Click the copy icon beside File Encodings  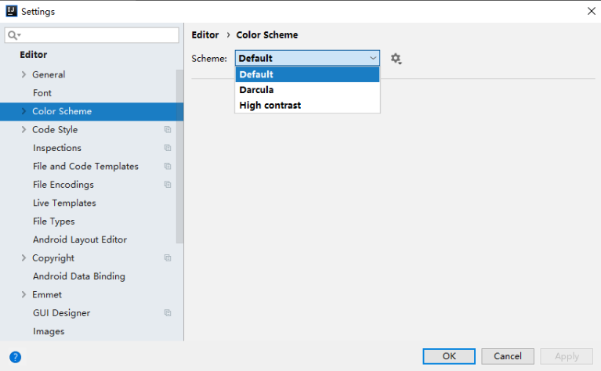click(x=167, y=185)
